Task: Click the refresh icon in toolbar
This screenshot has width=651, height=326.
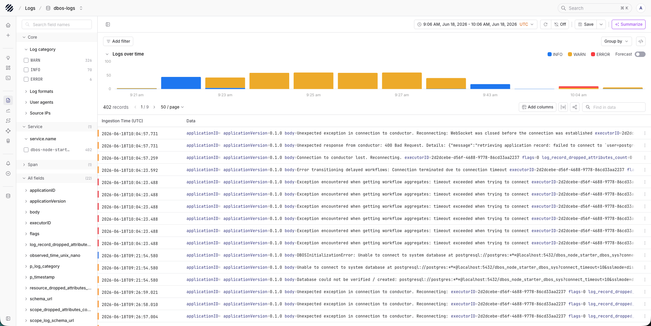Action: (546, 24)
